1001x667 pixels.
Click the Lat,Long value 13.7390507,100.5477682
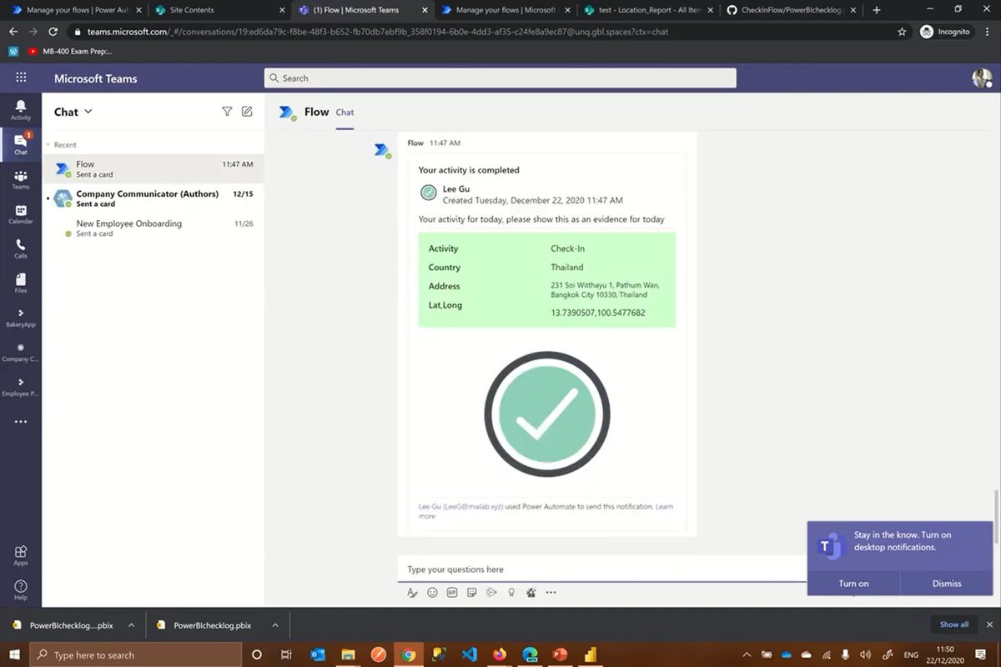tap(597, 313)
